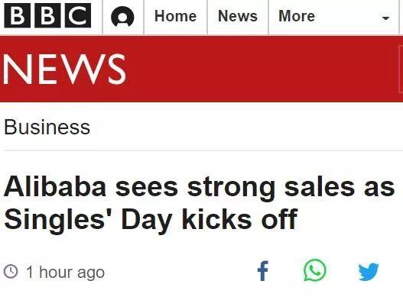
Task: Click the clock icon beside timestamp
Action: 11,272
